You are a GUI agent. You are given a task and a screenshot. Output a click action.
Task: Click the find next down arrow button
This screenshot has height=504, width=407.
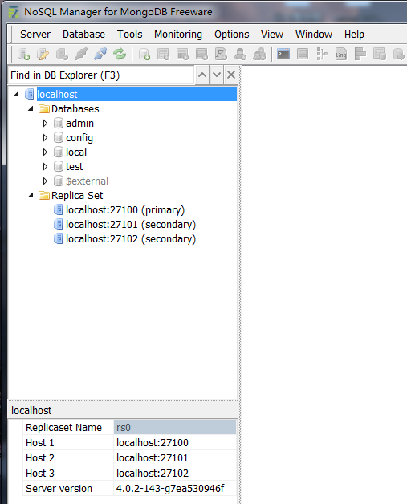coord(217,75)
